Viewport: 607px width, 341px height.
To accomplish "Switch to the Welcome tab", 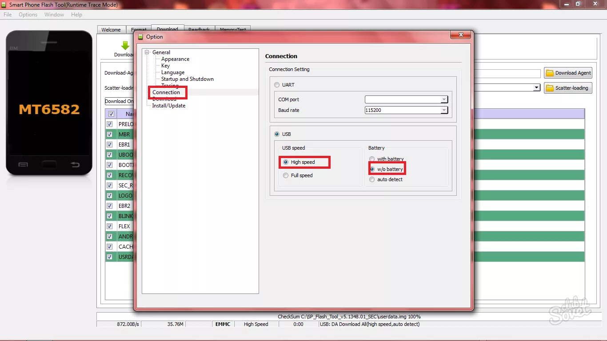I will point(111,30).
